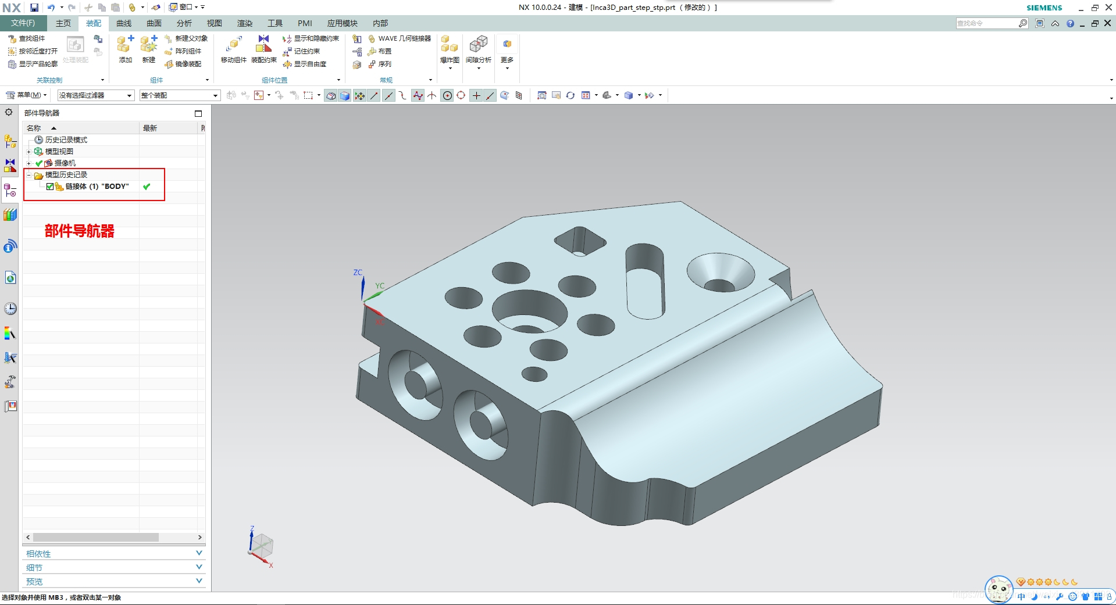The image size is (1116, 605).
Task: Click Pattern Component (阵列组件)
Action: pyautogui.click(x=183, y=51)
